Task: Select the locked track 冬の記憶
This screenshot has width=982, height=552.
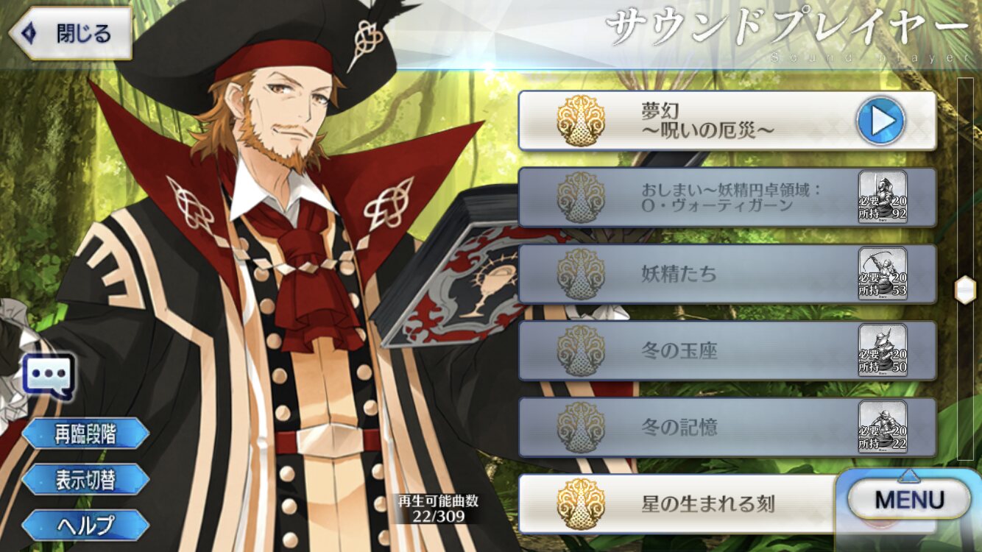Action: (727, 427)
